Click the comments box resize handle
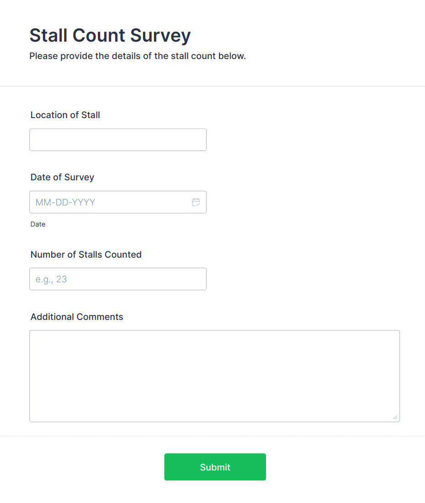The width and height of the screenshot is (425, 503). point(395,417)
